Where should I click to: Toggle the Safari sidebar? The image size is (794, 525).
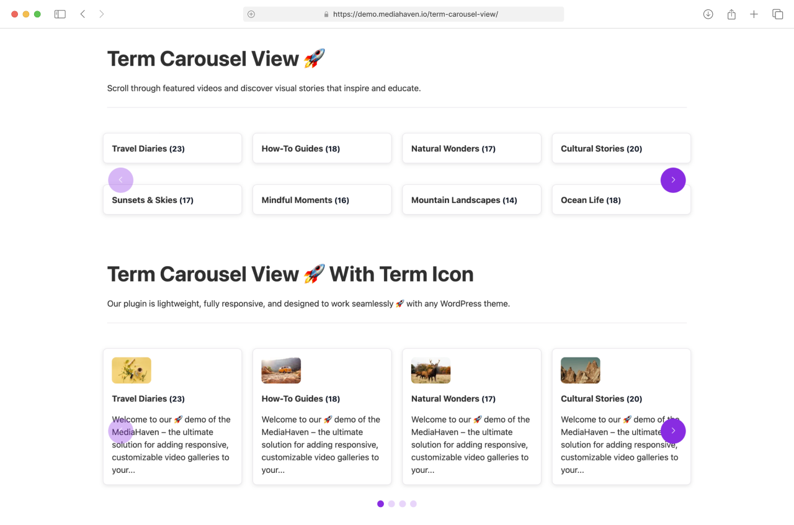tap(60, 14)
